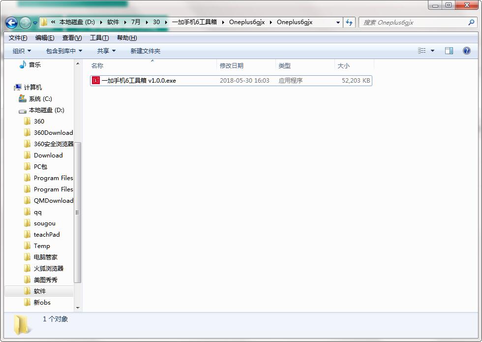482x342 pixels.
Task: Open the 查看(V) menu
Action: (72, 38)
